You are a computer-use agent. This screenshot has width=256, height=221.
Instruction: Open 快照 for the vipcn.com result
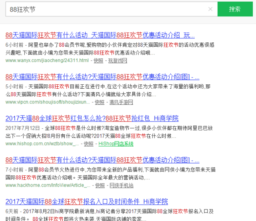(100, 102)
